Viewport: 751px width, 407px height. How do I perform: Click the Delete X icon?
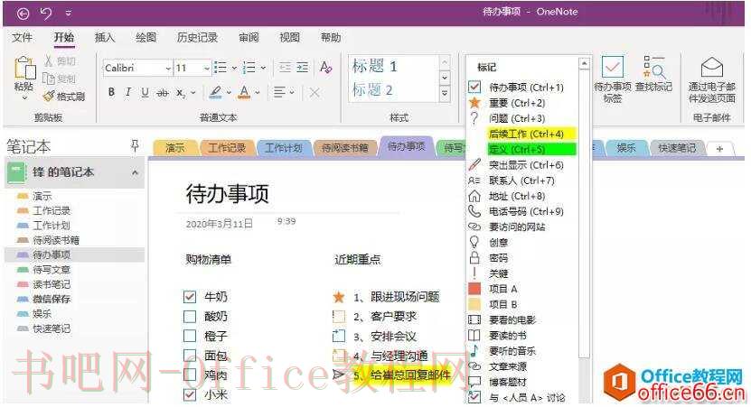click(x=314, y=92)
